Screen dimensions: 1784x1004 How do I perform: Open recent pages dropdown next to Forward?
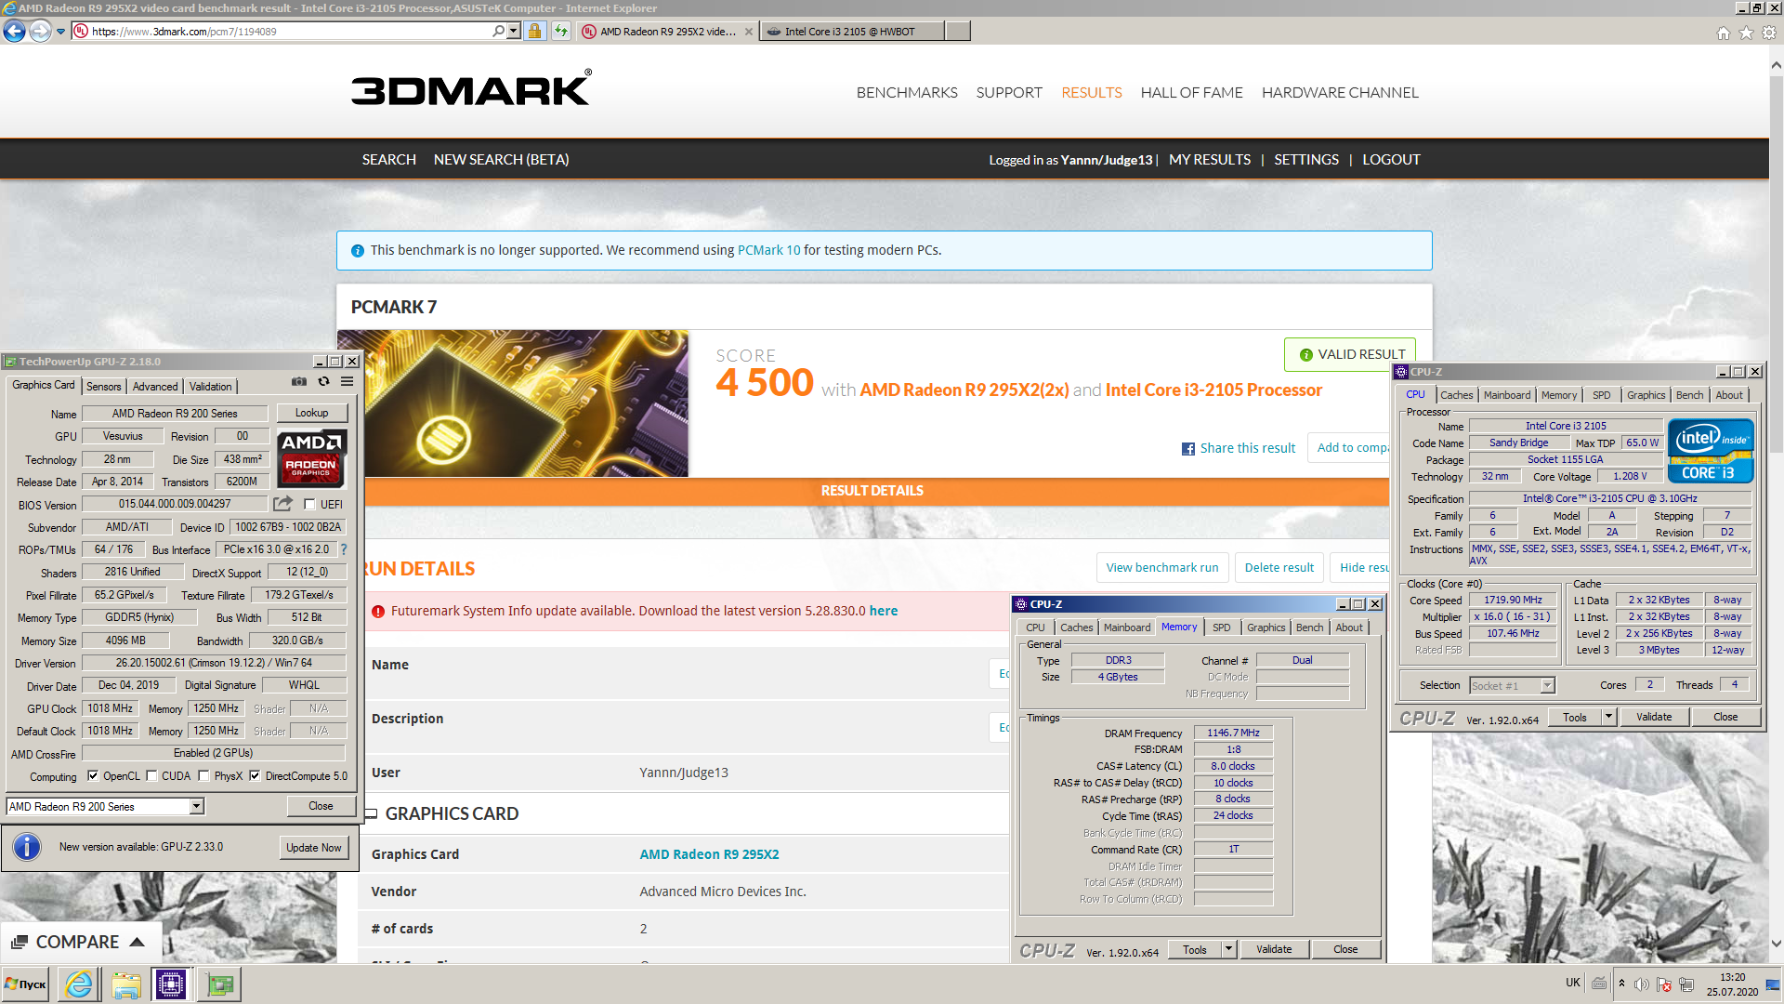[x=61, y=32]
